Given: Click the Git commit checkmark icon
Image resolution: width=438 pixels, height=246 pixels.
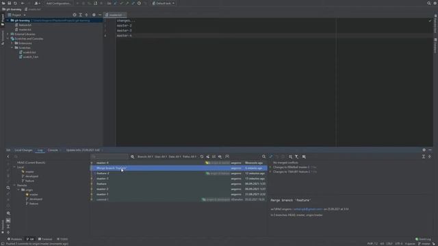Looking at the screenshot, I should pos(121,3).
